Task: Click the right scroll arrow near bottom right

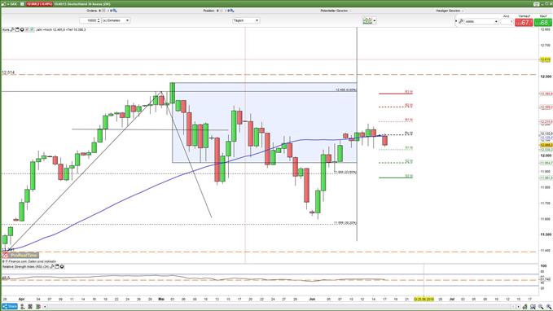Action: (518, 307)
